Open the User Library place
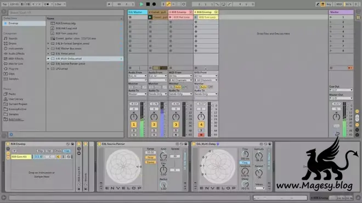The height and width of the screenshot is (203, 362). click(16, 99)
